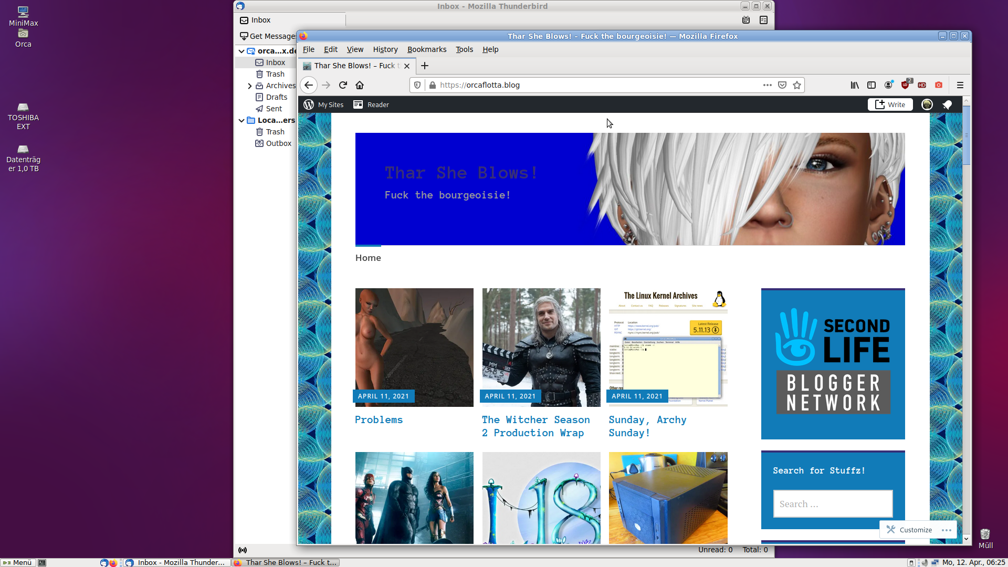Click the forward navigation arrow in Firefox
This screenshot has height=567, width=1008.
(326, 85)
